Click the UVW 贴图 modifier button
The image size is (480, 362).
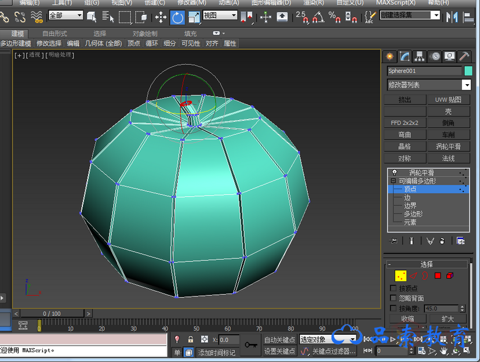(448, 100)
